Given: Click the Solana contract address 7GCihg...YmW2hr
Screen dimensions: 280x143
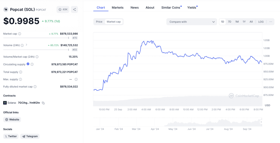Looking at the screenshot, I should click(x=29, y=103).
